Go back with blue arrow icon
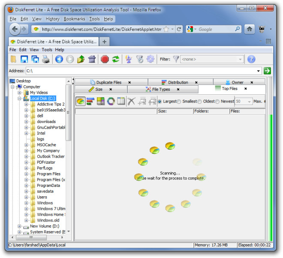 point(59,59)
